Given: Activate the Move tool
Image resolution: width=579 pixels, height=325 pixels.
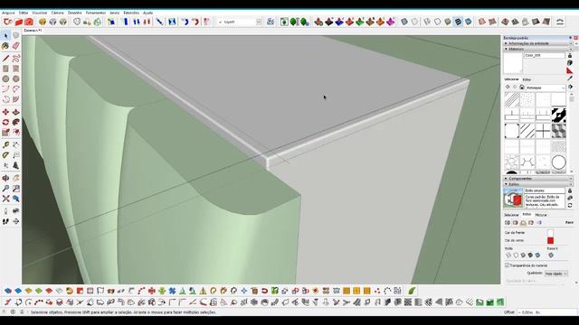Looking at the screenshot, I should pyautogui.click(x=5, y=112).
